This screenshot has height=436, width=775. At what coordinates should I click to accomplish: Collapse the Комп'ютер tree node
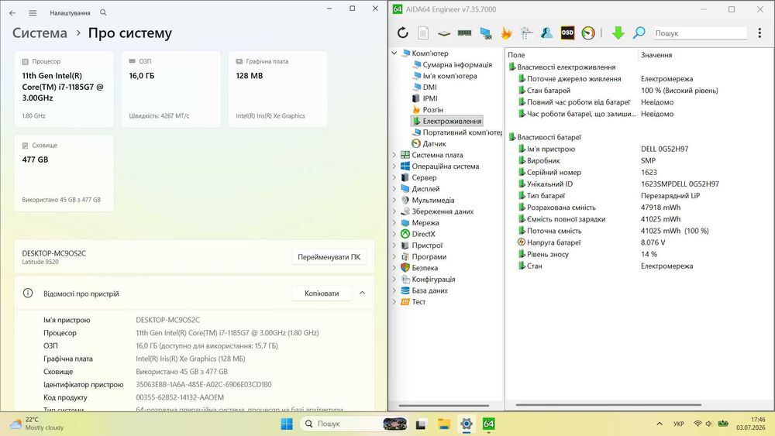394,53
